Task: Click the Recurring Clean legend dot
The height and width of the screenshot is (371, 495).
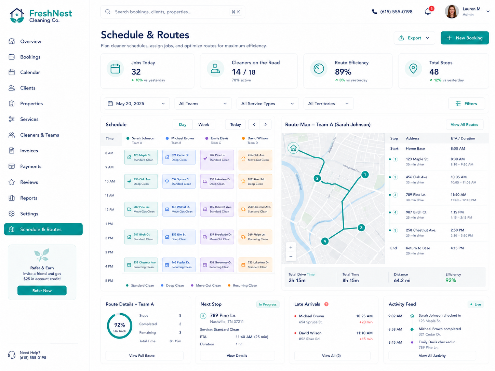Action: (x=229, y=285)
